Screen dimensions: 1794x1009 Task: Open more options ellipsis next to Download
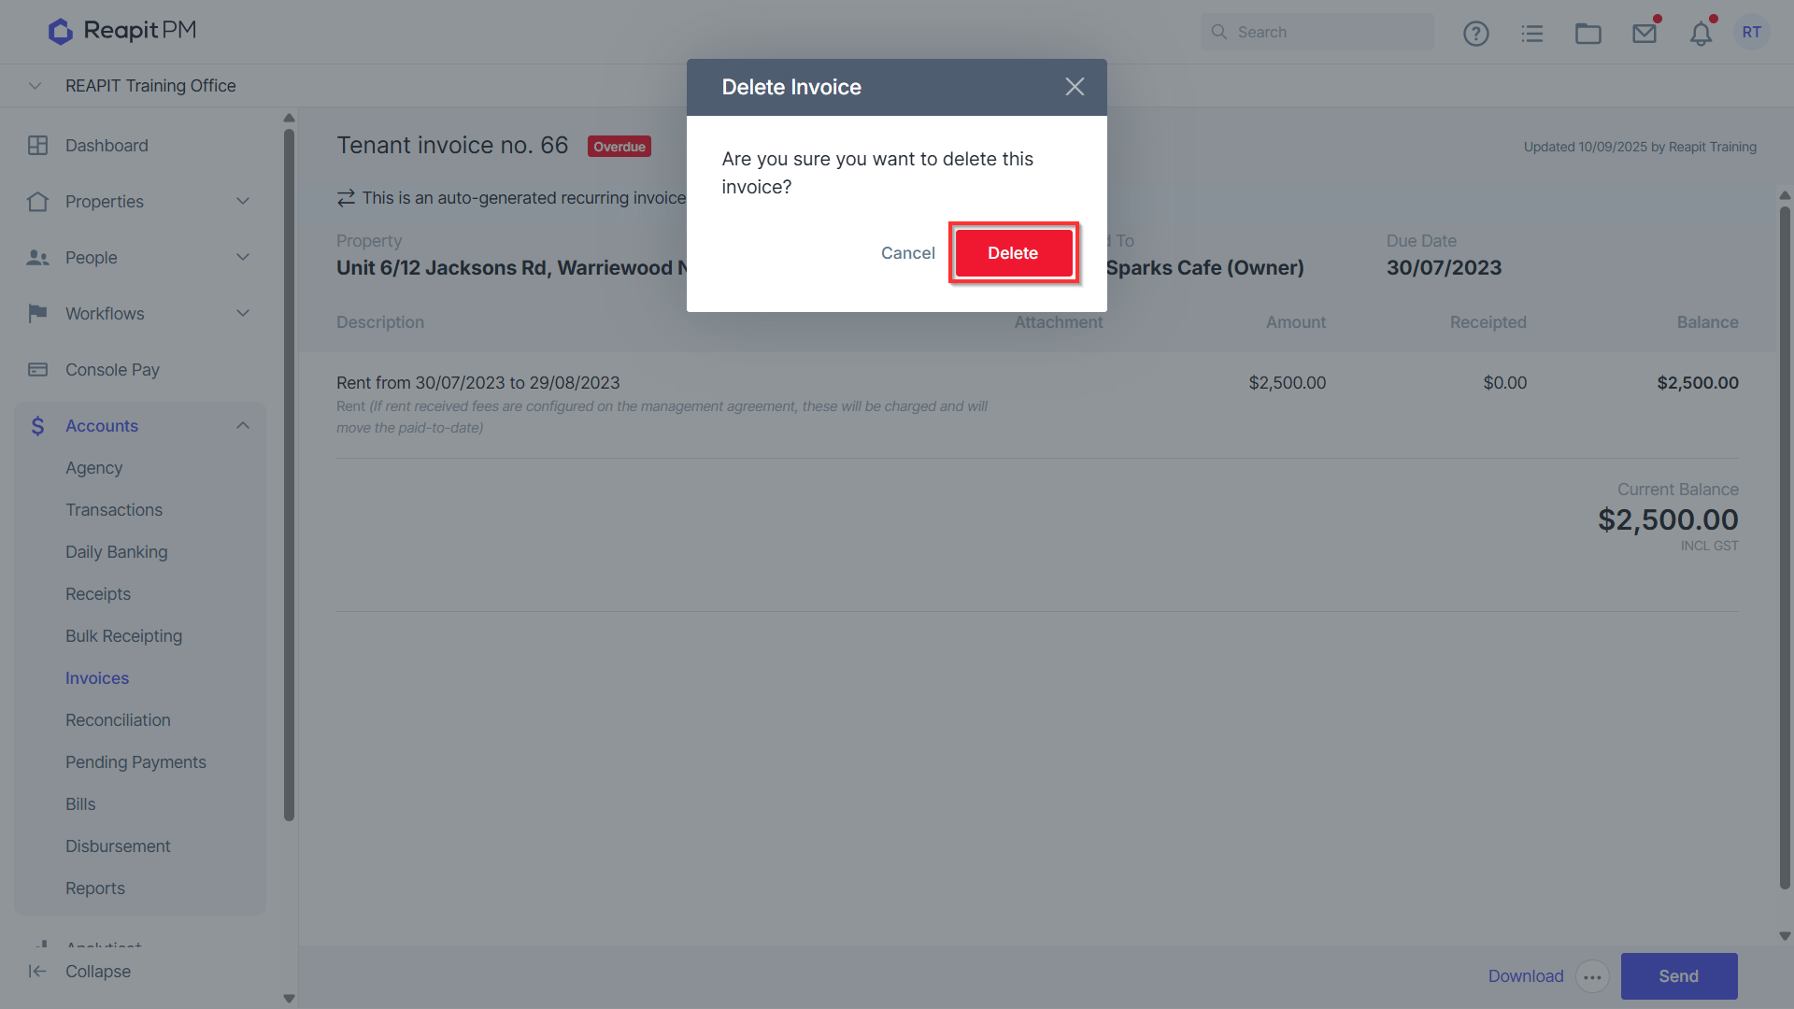(x=1592, y=977)
